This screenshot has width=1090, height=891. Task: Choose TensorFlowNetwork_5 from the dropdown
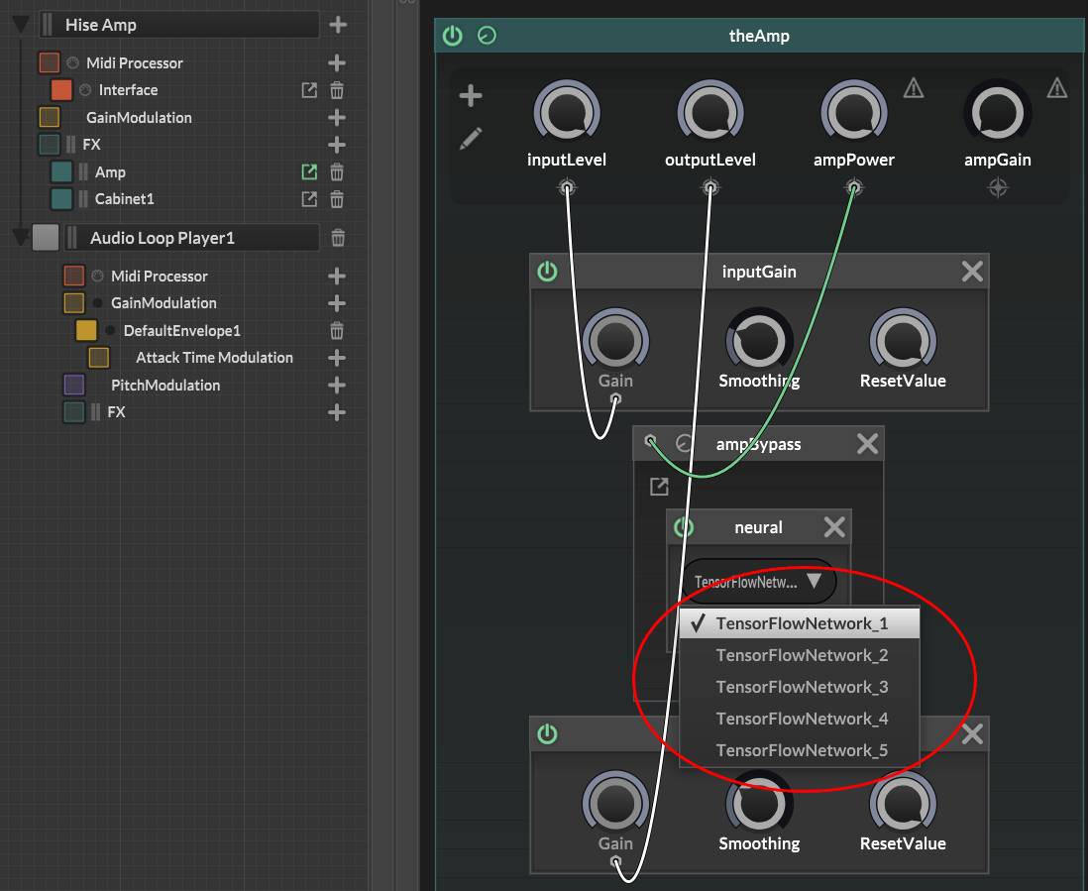801,750
